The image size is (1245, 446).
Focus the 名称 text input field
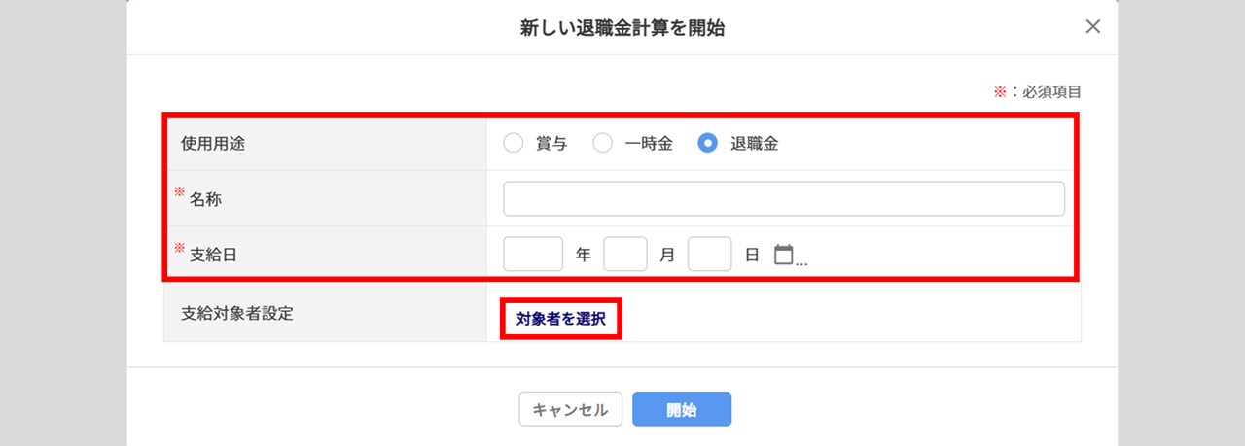[x=784, y=198]
